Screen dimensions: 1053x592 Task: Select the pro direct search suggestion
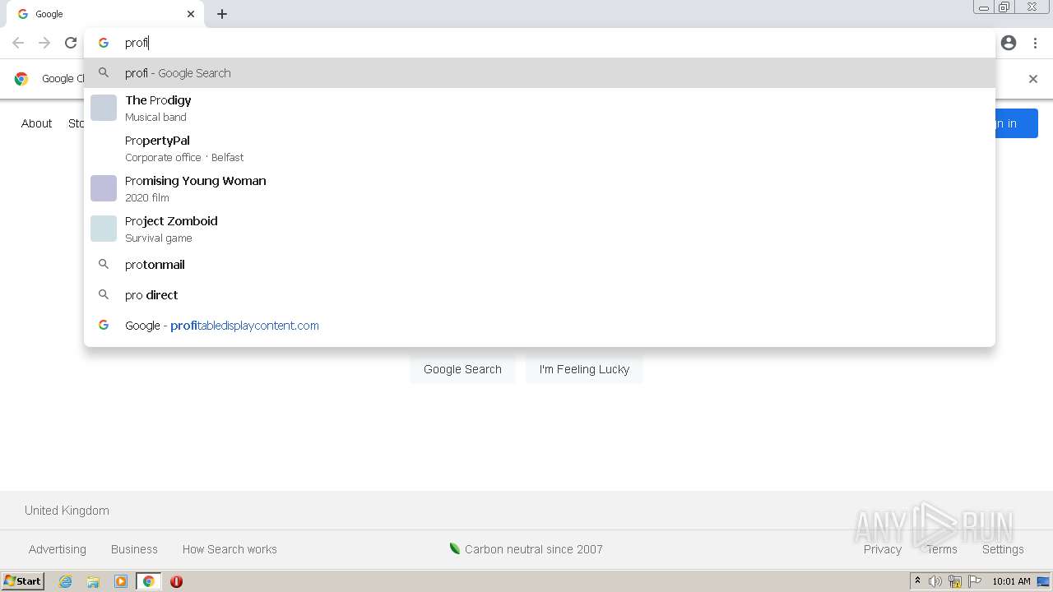tap(540, 295)
